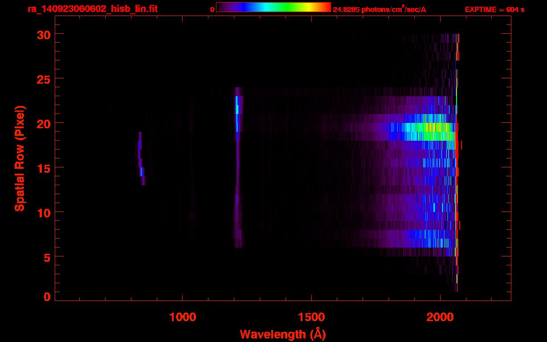This screenshot has width=547, height=342.
Task: Click the 24.8285 photons/cm²/sec/A label
Action: click(380, 9)
